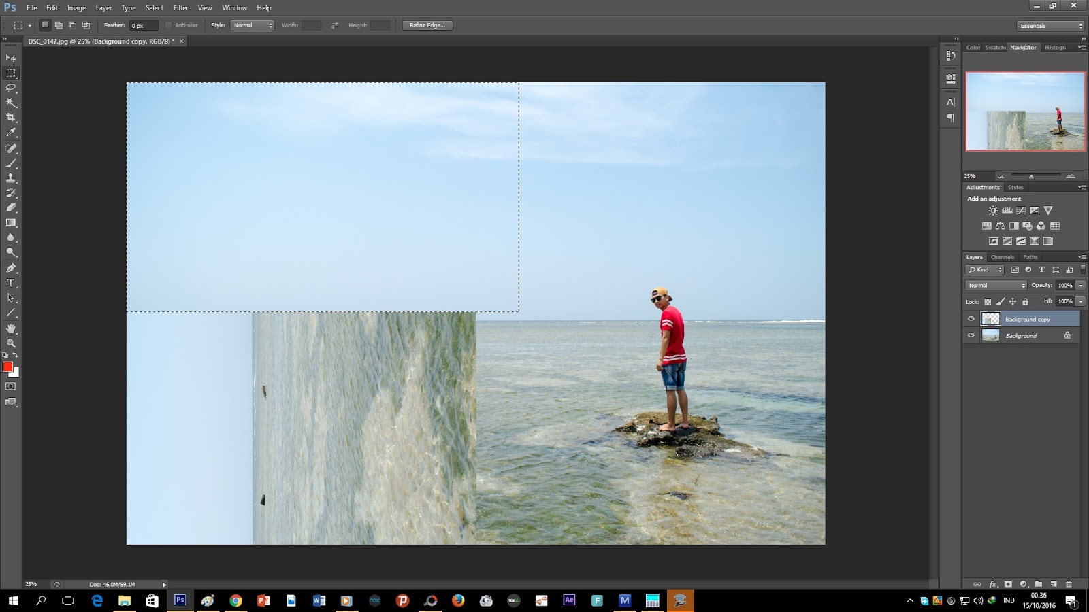Switch to the Styles tab
This screenshot has height=612, width=1089.
pos(1015,187)
